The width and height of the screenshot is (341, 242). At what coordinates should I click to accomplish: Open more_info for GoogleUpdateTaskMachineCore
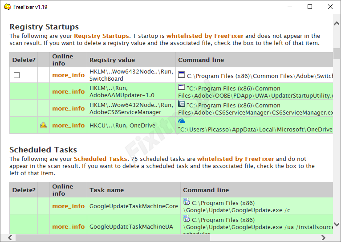[68, 206]
